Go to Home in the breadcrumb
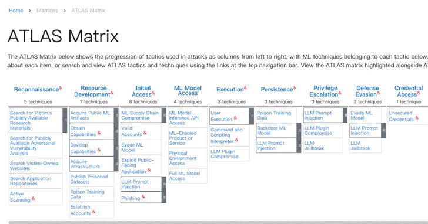 tap(16, 11)
